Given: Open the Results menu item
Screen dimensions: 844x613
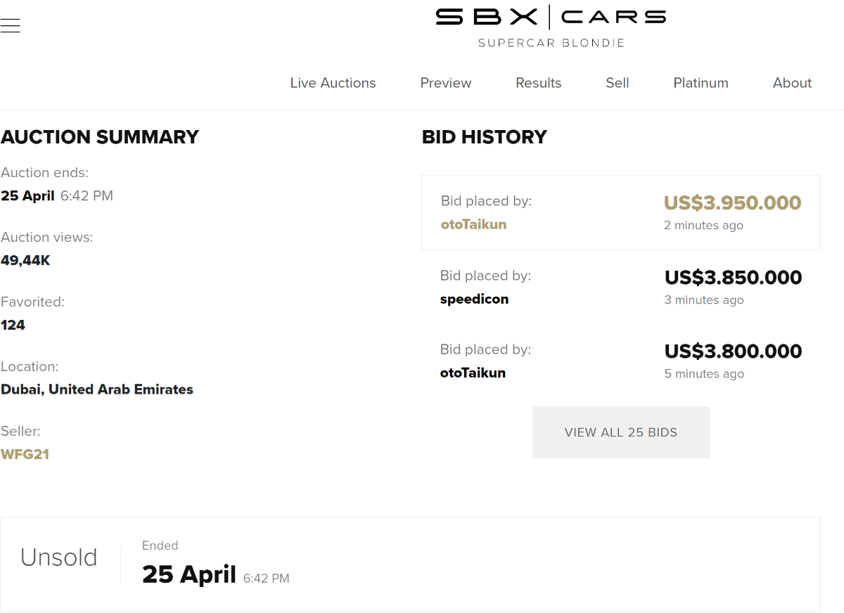Looking at the screenshot, I should coord(539,83).
